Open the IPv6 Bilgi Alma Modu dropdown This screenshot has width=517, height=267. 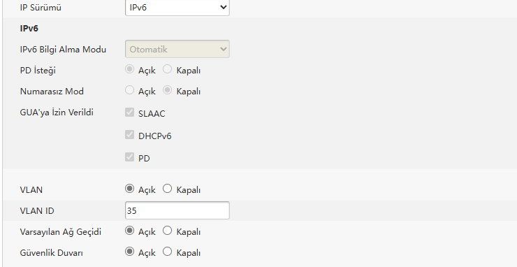(x=177, y=49)
